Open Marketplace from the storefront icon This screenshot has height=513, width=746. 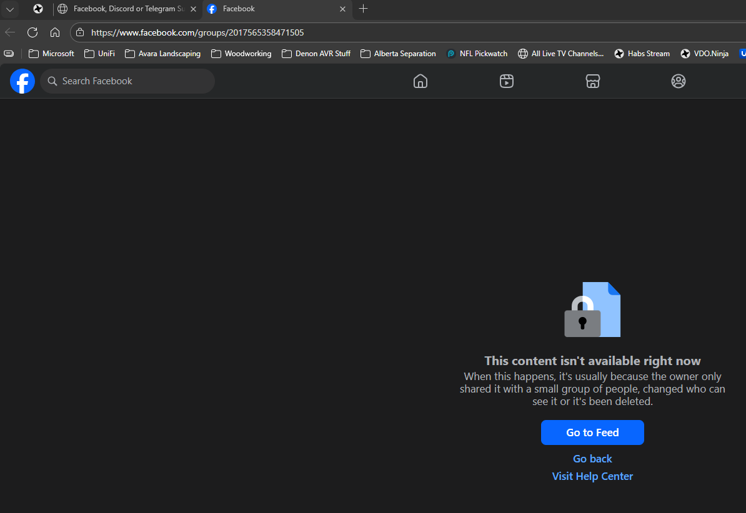click(x=592, y=81)
